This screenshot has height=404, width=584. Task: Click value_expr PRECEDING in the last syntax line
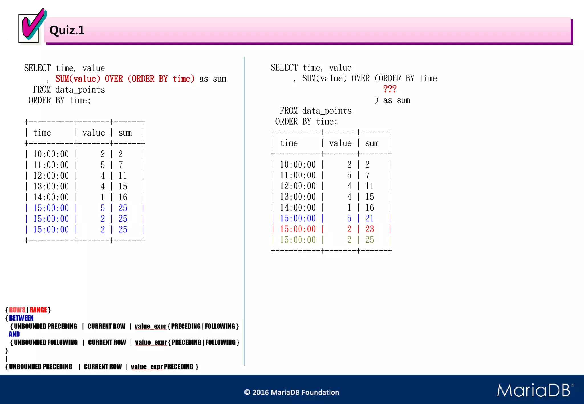coord(162,367)
